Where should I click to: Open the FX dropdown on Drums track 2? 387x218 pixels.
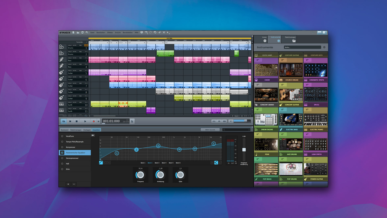(86, 52)
